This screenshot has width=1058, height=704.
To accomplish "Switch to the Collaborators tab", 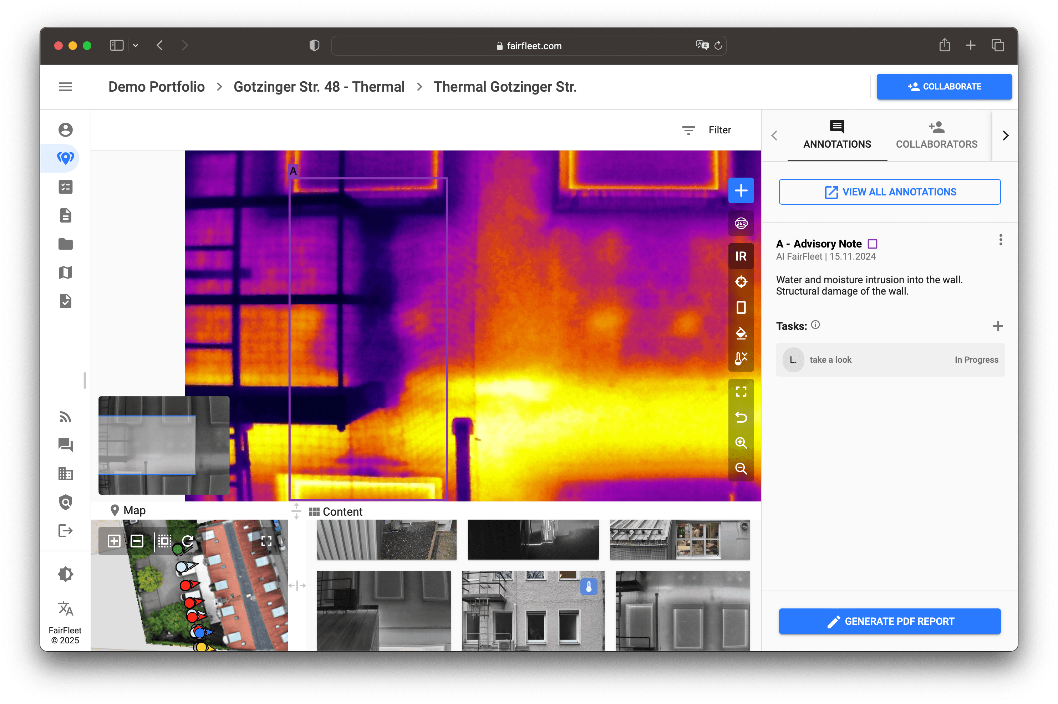I will pyautogui.click(x=936, y=135).
